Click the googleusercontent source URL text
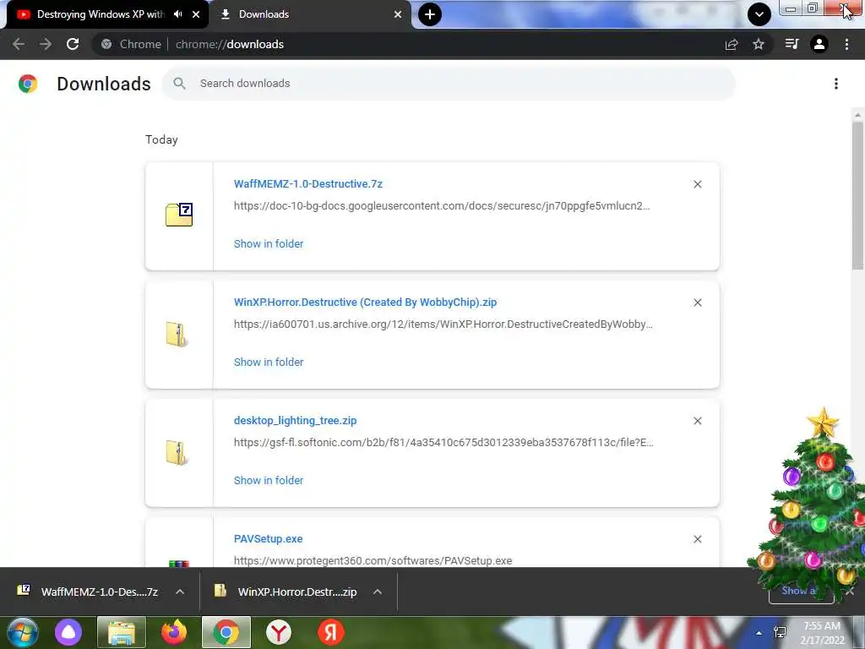Screen dimensions: 865x649 442,206
